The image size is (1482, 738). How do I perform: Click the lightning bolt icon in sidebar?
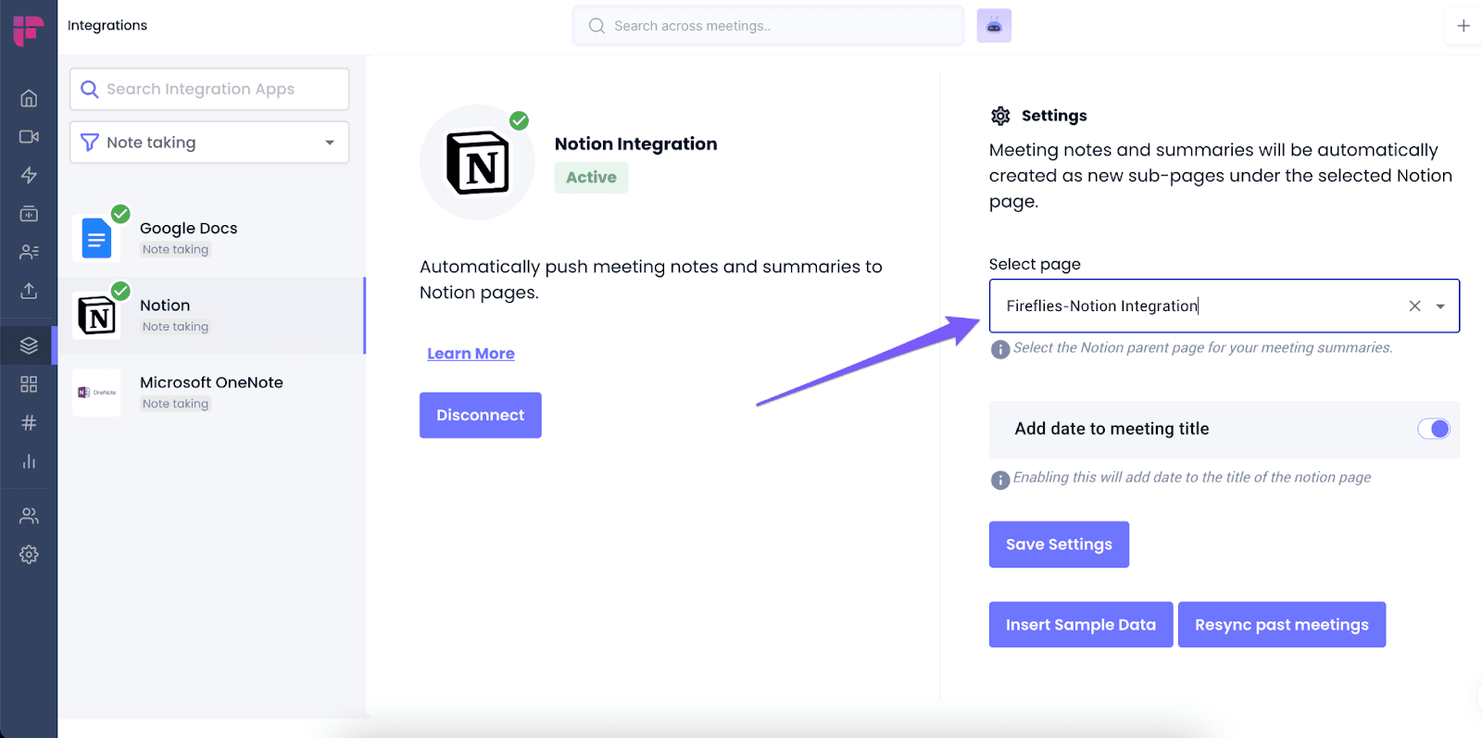tap(29, 175)
